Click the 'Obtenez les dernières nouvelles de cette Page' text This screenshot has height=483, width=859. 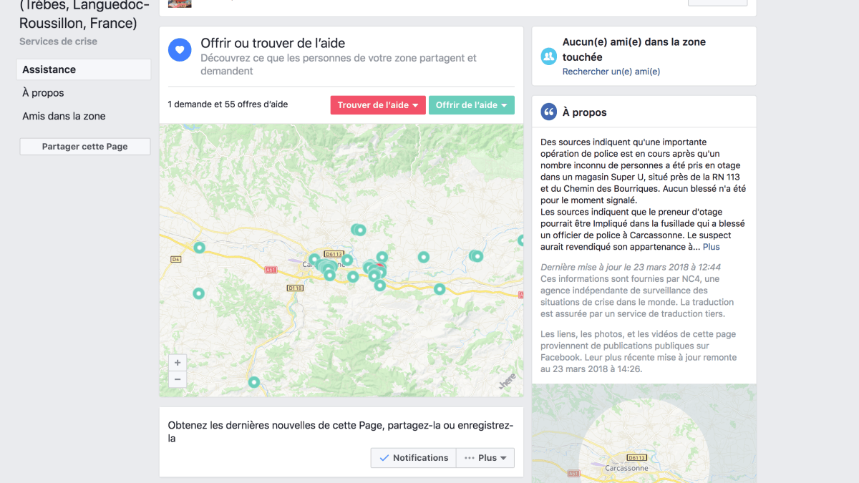pyautogui.click(x=341, y=431)
